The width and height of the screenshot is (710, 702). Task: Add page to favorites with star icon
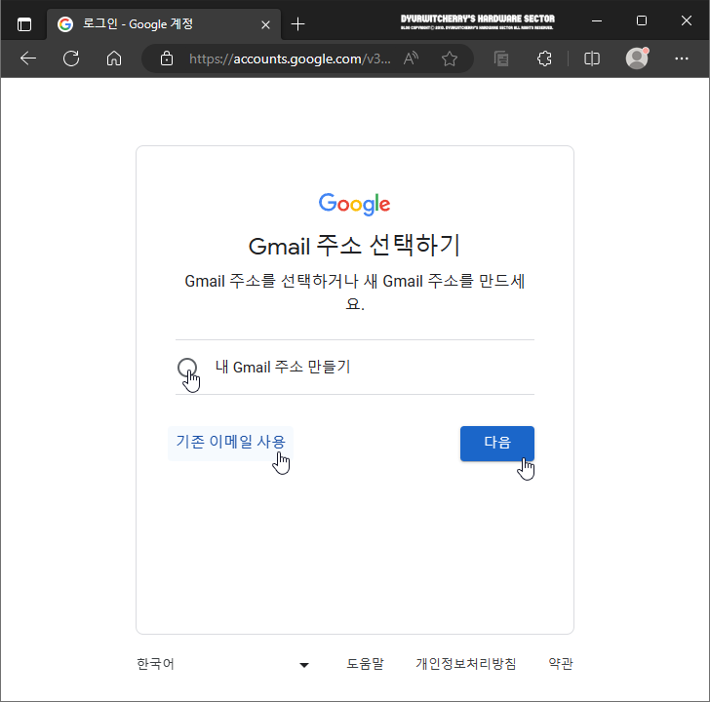(450, 58)
